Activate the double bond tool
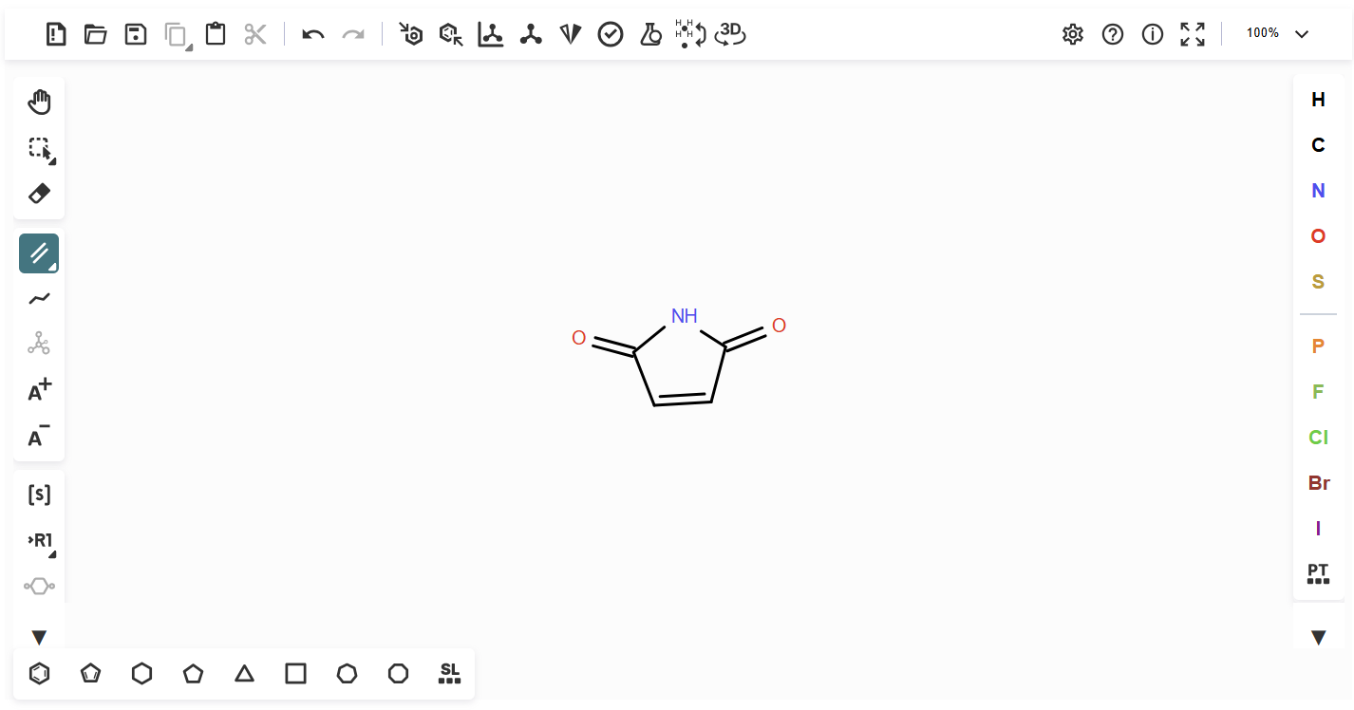1354x710 pixels. [39, 253]
